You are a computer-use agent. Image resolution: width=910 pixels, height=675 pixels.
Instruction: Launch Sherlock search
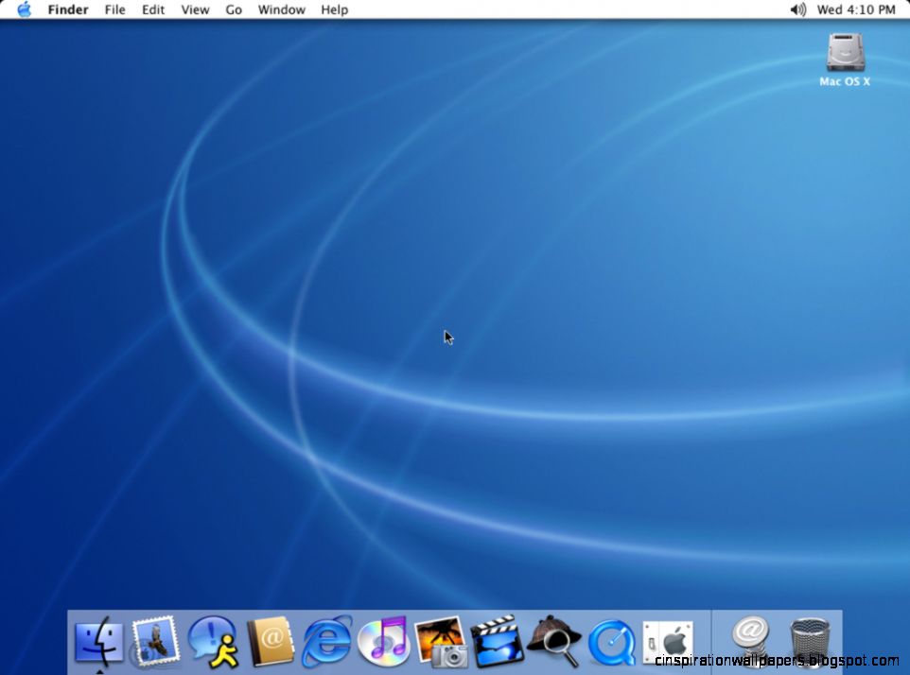coord(551,641)
